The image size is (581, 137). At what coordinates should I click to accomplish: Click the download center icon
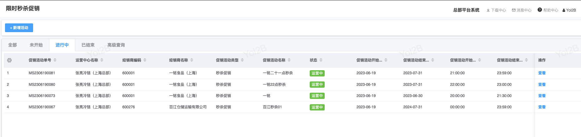488,10
